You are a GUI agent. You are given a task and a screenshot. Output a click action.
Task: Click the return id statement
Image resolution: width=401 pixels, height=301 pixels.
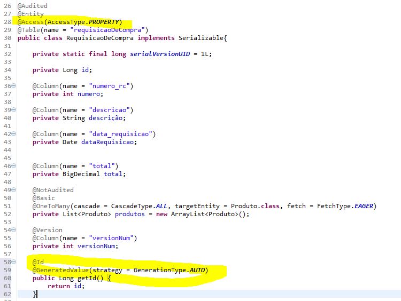point(66,286)
